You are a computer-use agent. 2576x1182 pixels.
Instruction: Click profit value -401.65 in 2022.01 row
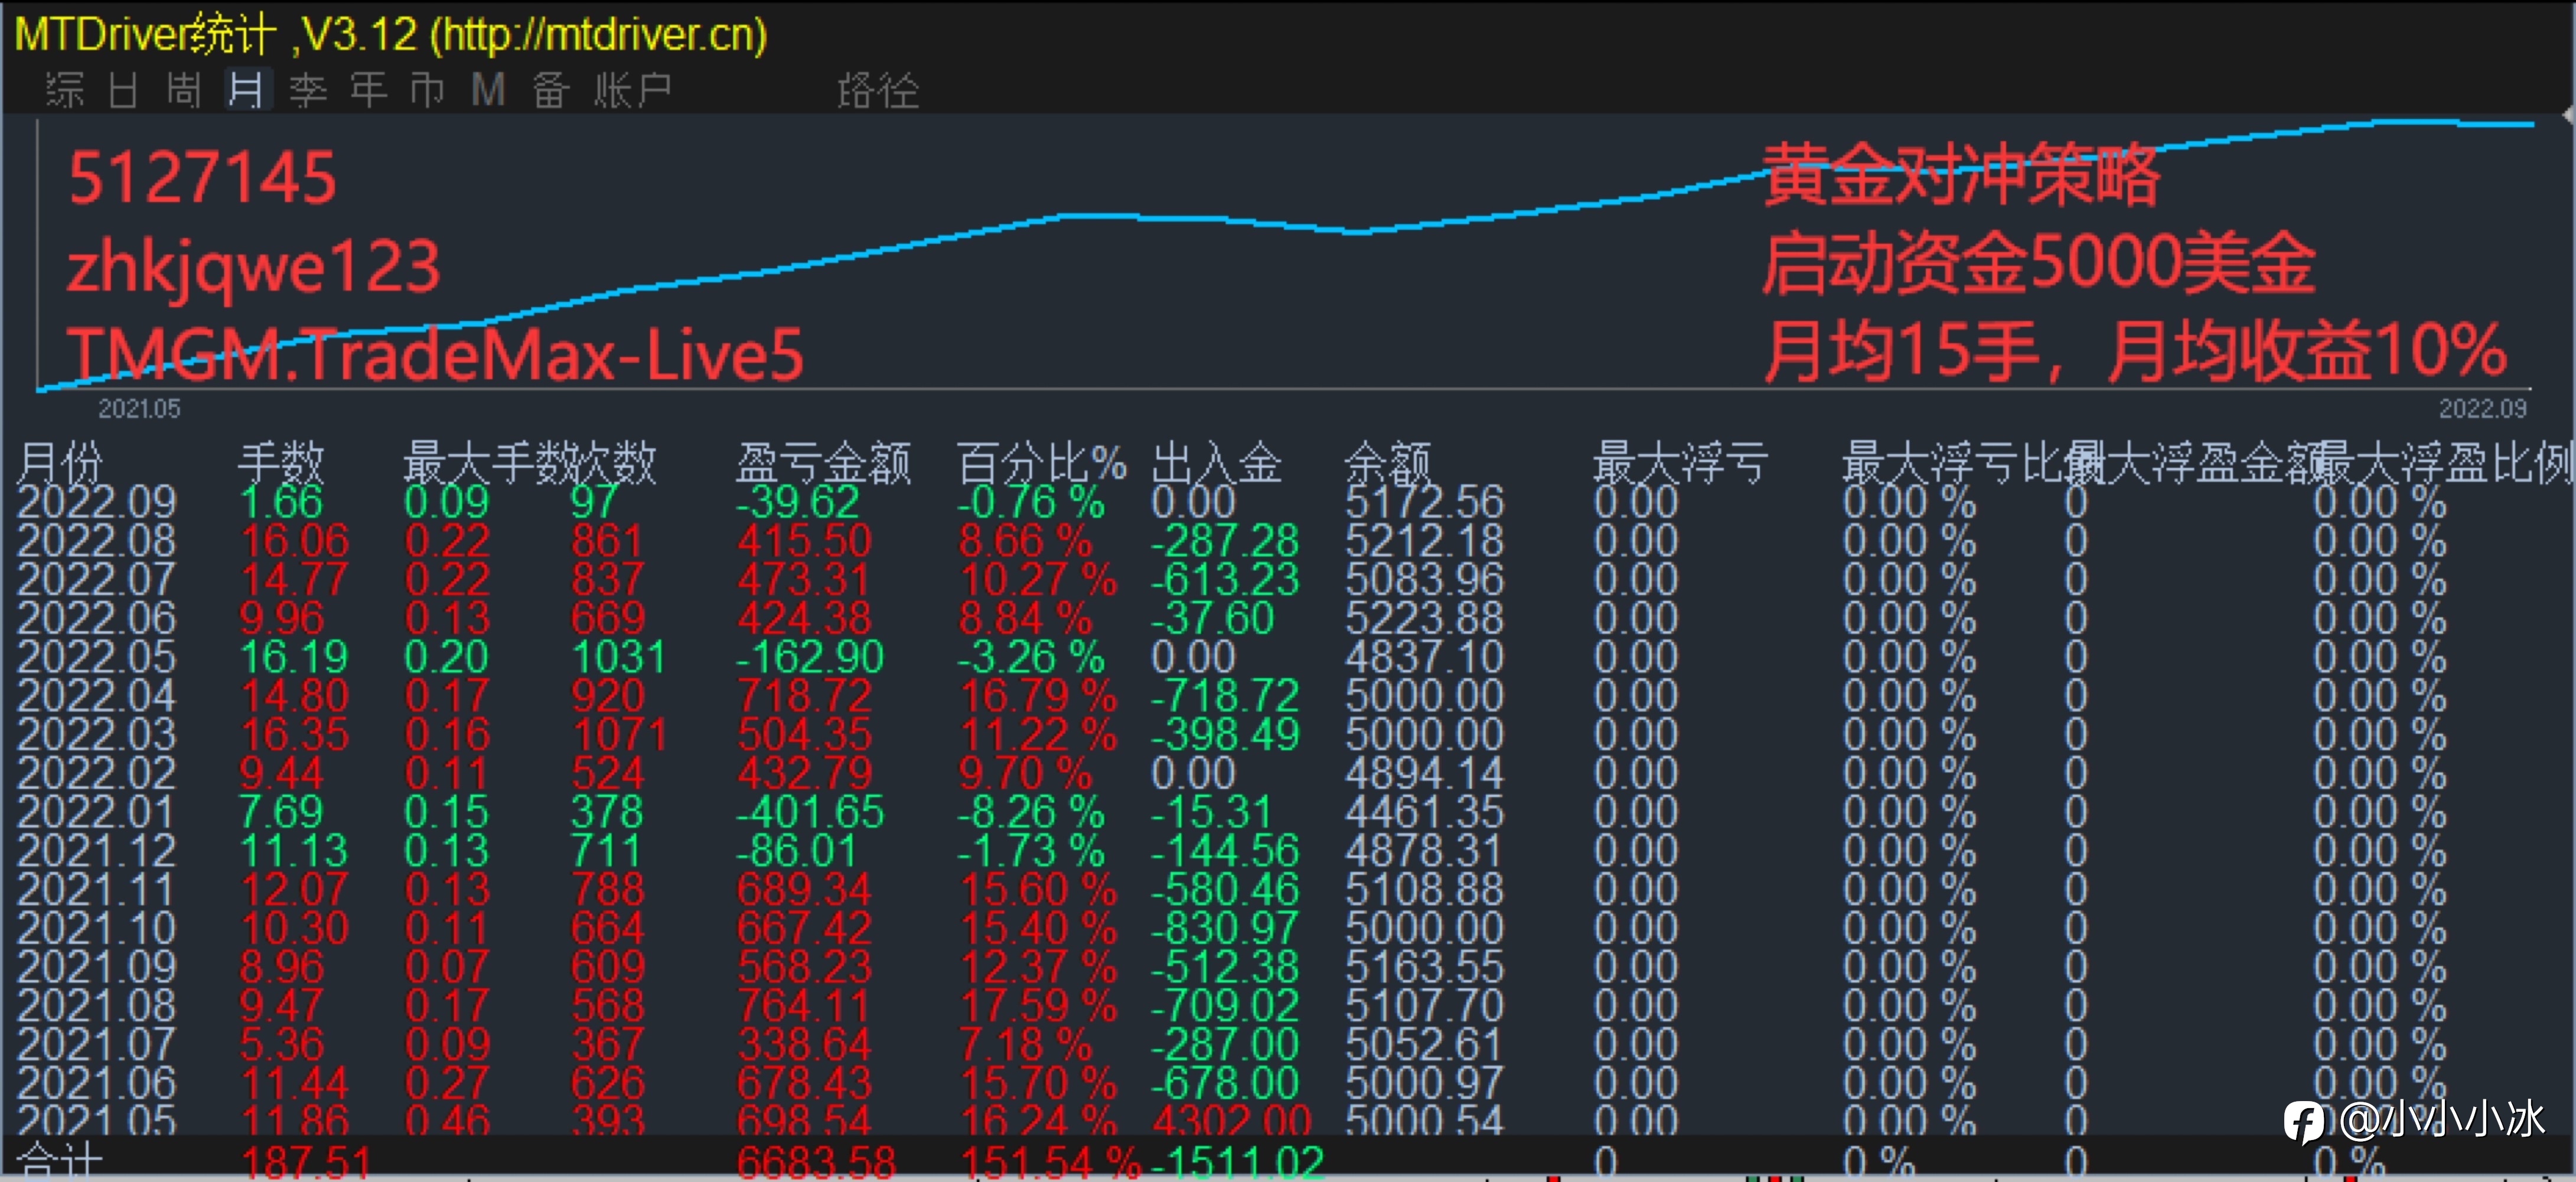[810, 812]
